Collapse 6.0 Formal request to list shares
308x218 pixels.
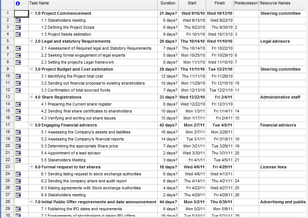point(32,167)
